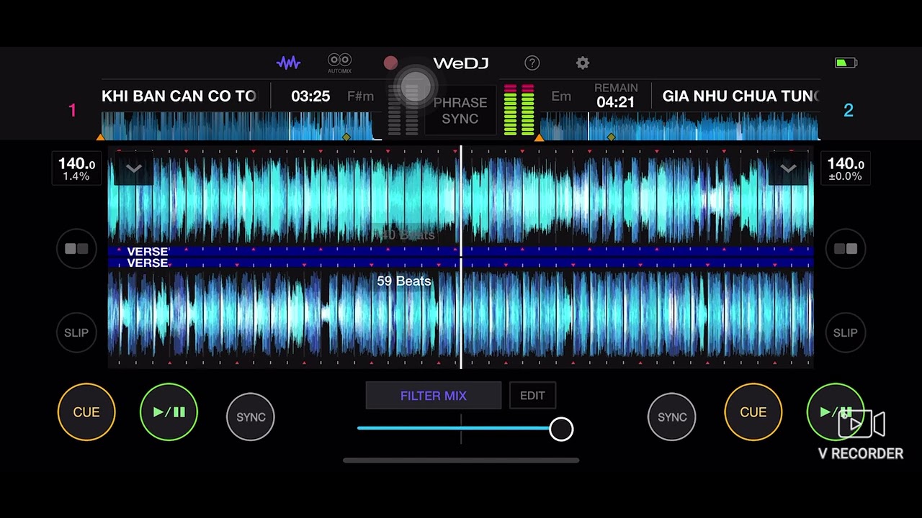Expand deck 1 waveform chevron menu

[x=133, y=168]
